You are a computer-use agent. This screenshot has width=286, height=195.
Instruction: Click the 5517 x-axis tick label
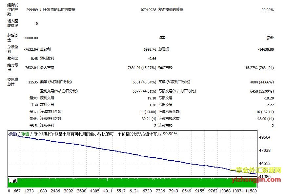(x=121, y=191)
